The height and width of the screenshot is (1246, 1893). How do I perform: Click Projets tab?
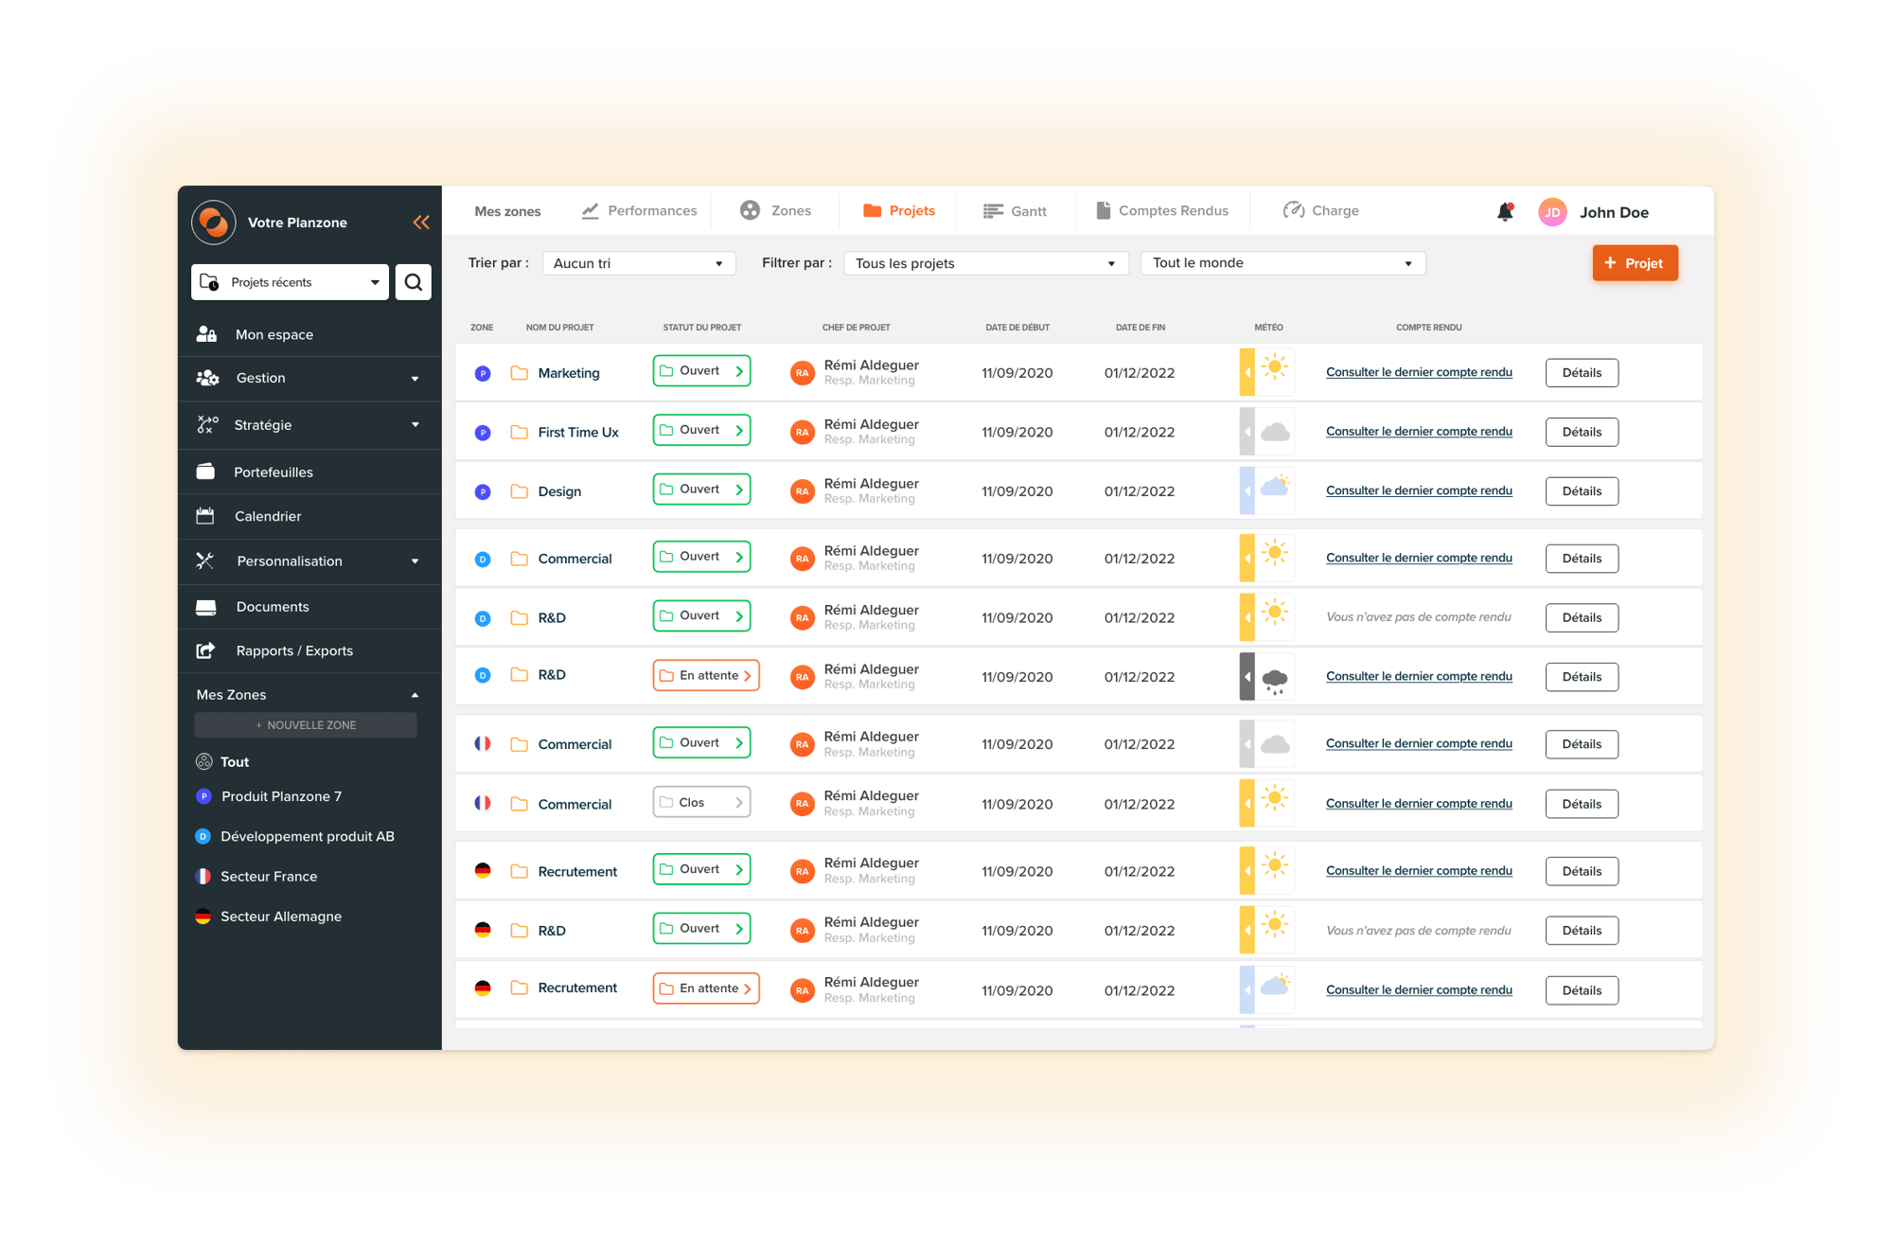point(899,210)
